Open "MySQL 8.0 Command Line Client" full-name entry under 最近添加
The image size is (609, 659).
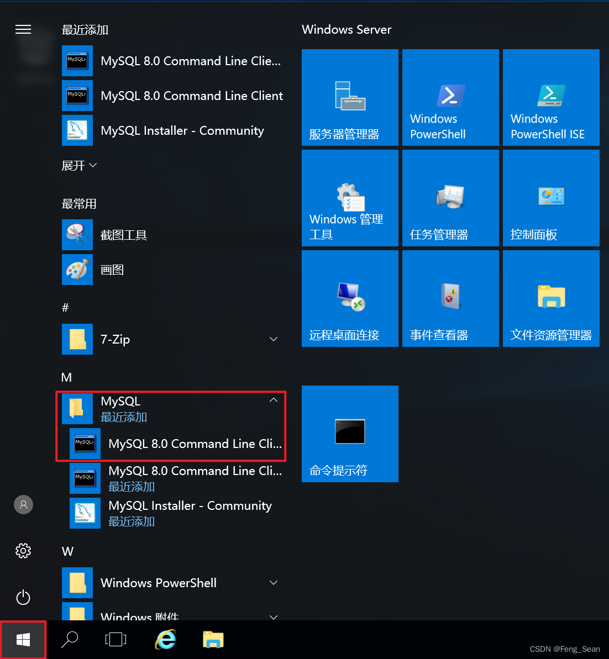173,96
